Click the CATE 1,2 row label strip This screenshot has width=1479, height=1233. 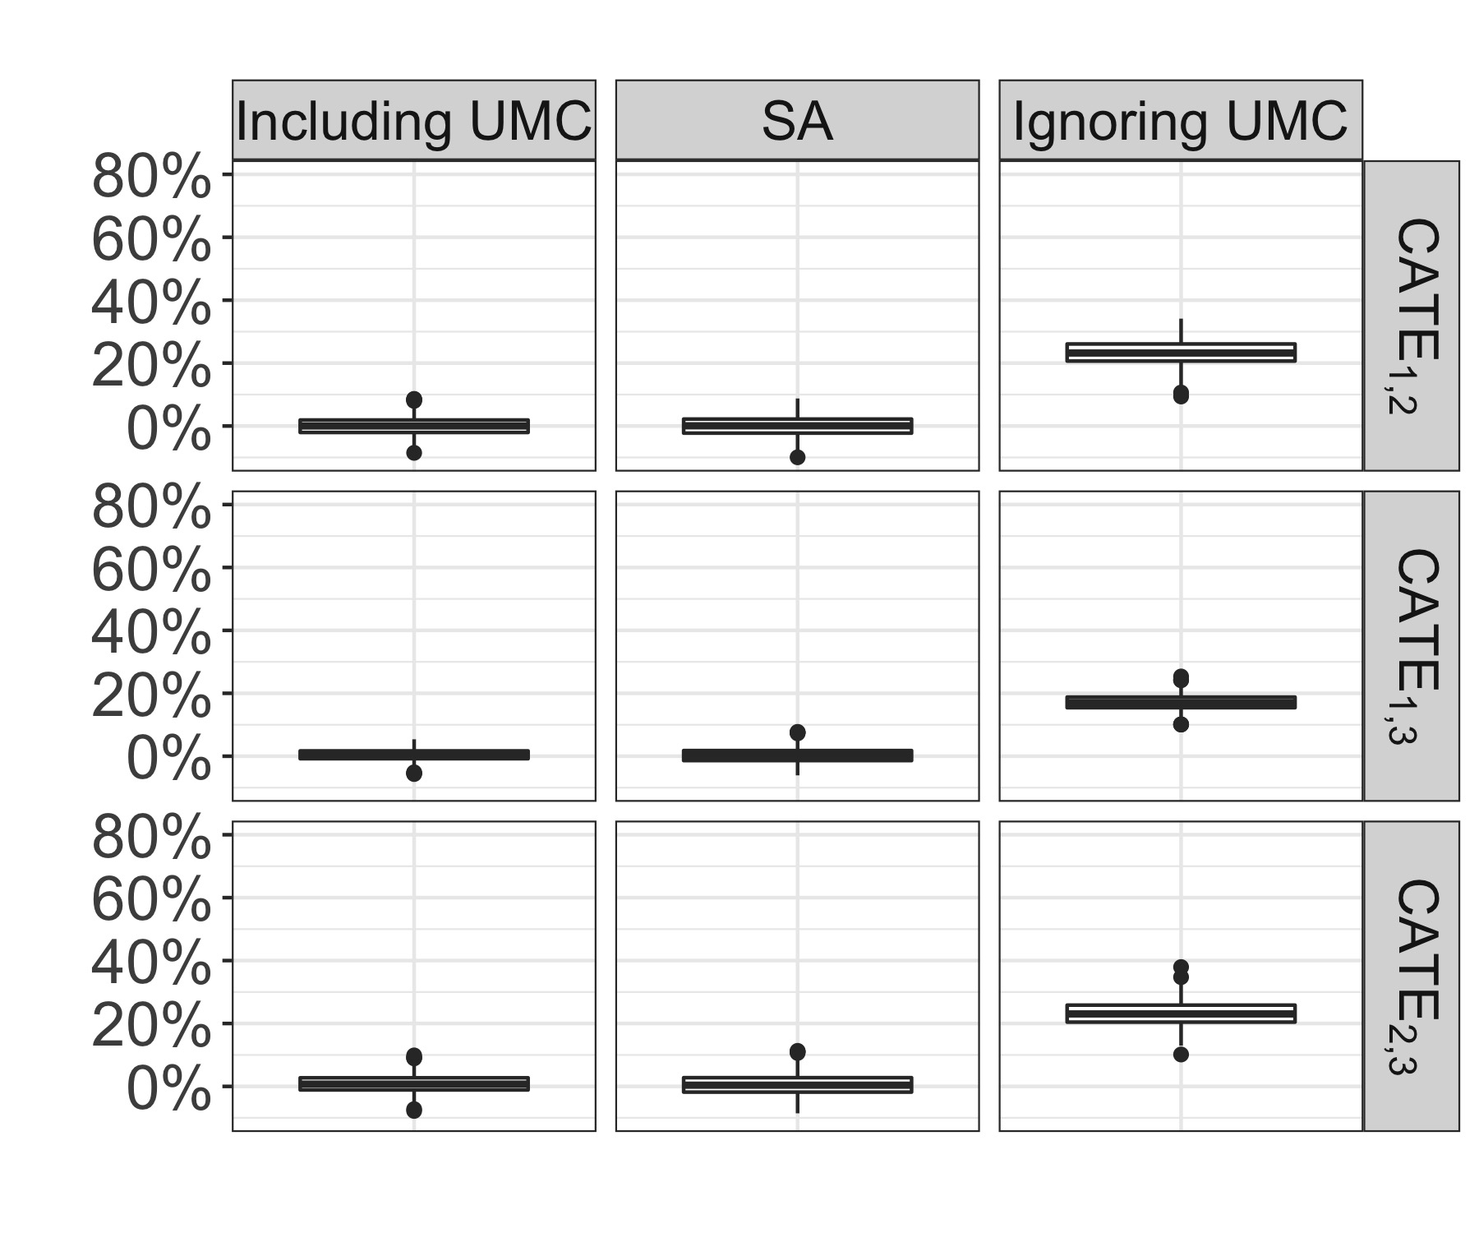(1412, 316)
